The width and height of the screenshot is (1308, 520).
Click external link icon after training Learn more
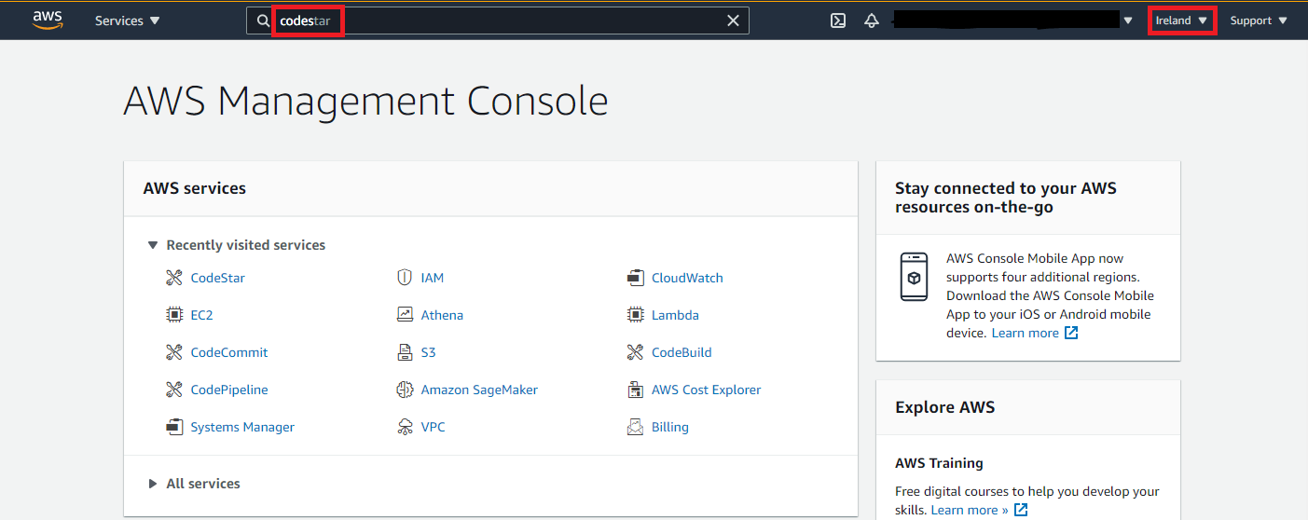point(1021,510)
